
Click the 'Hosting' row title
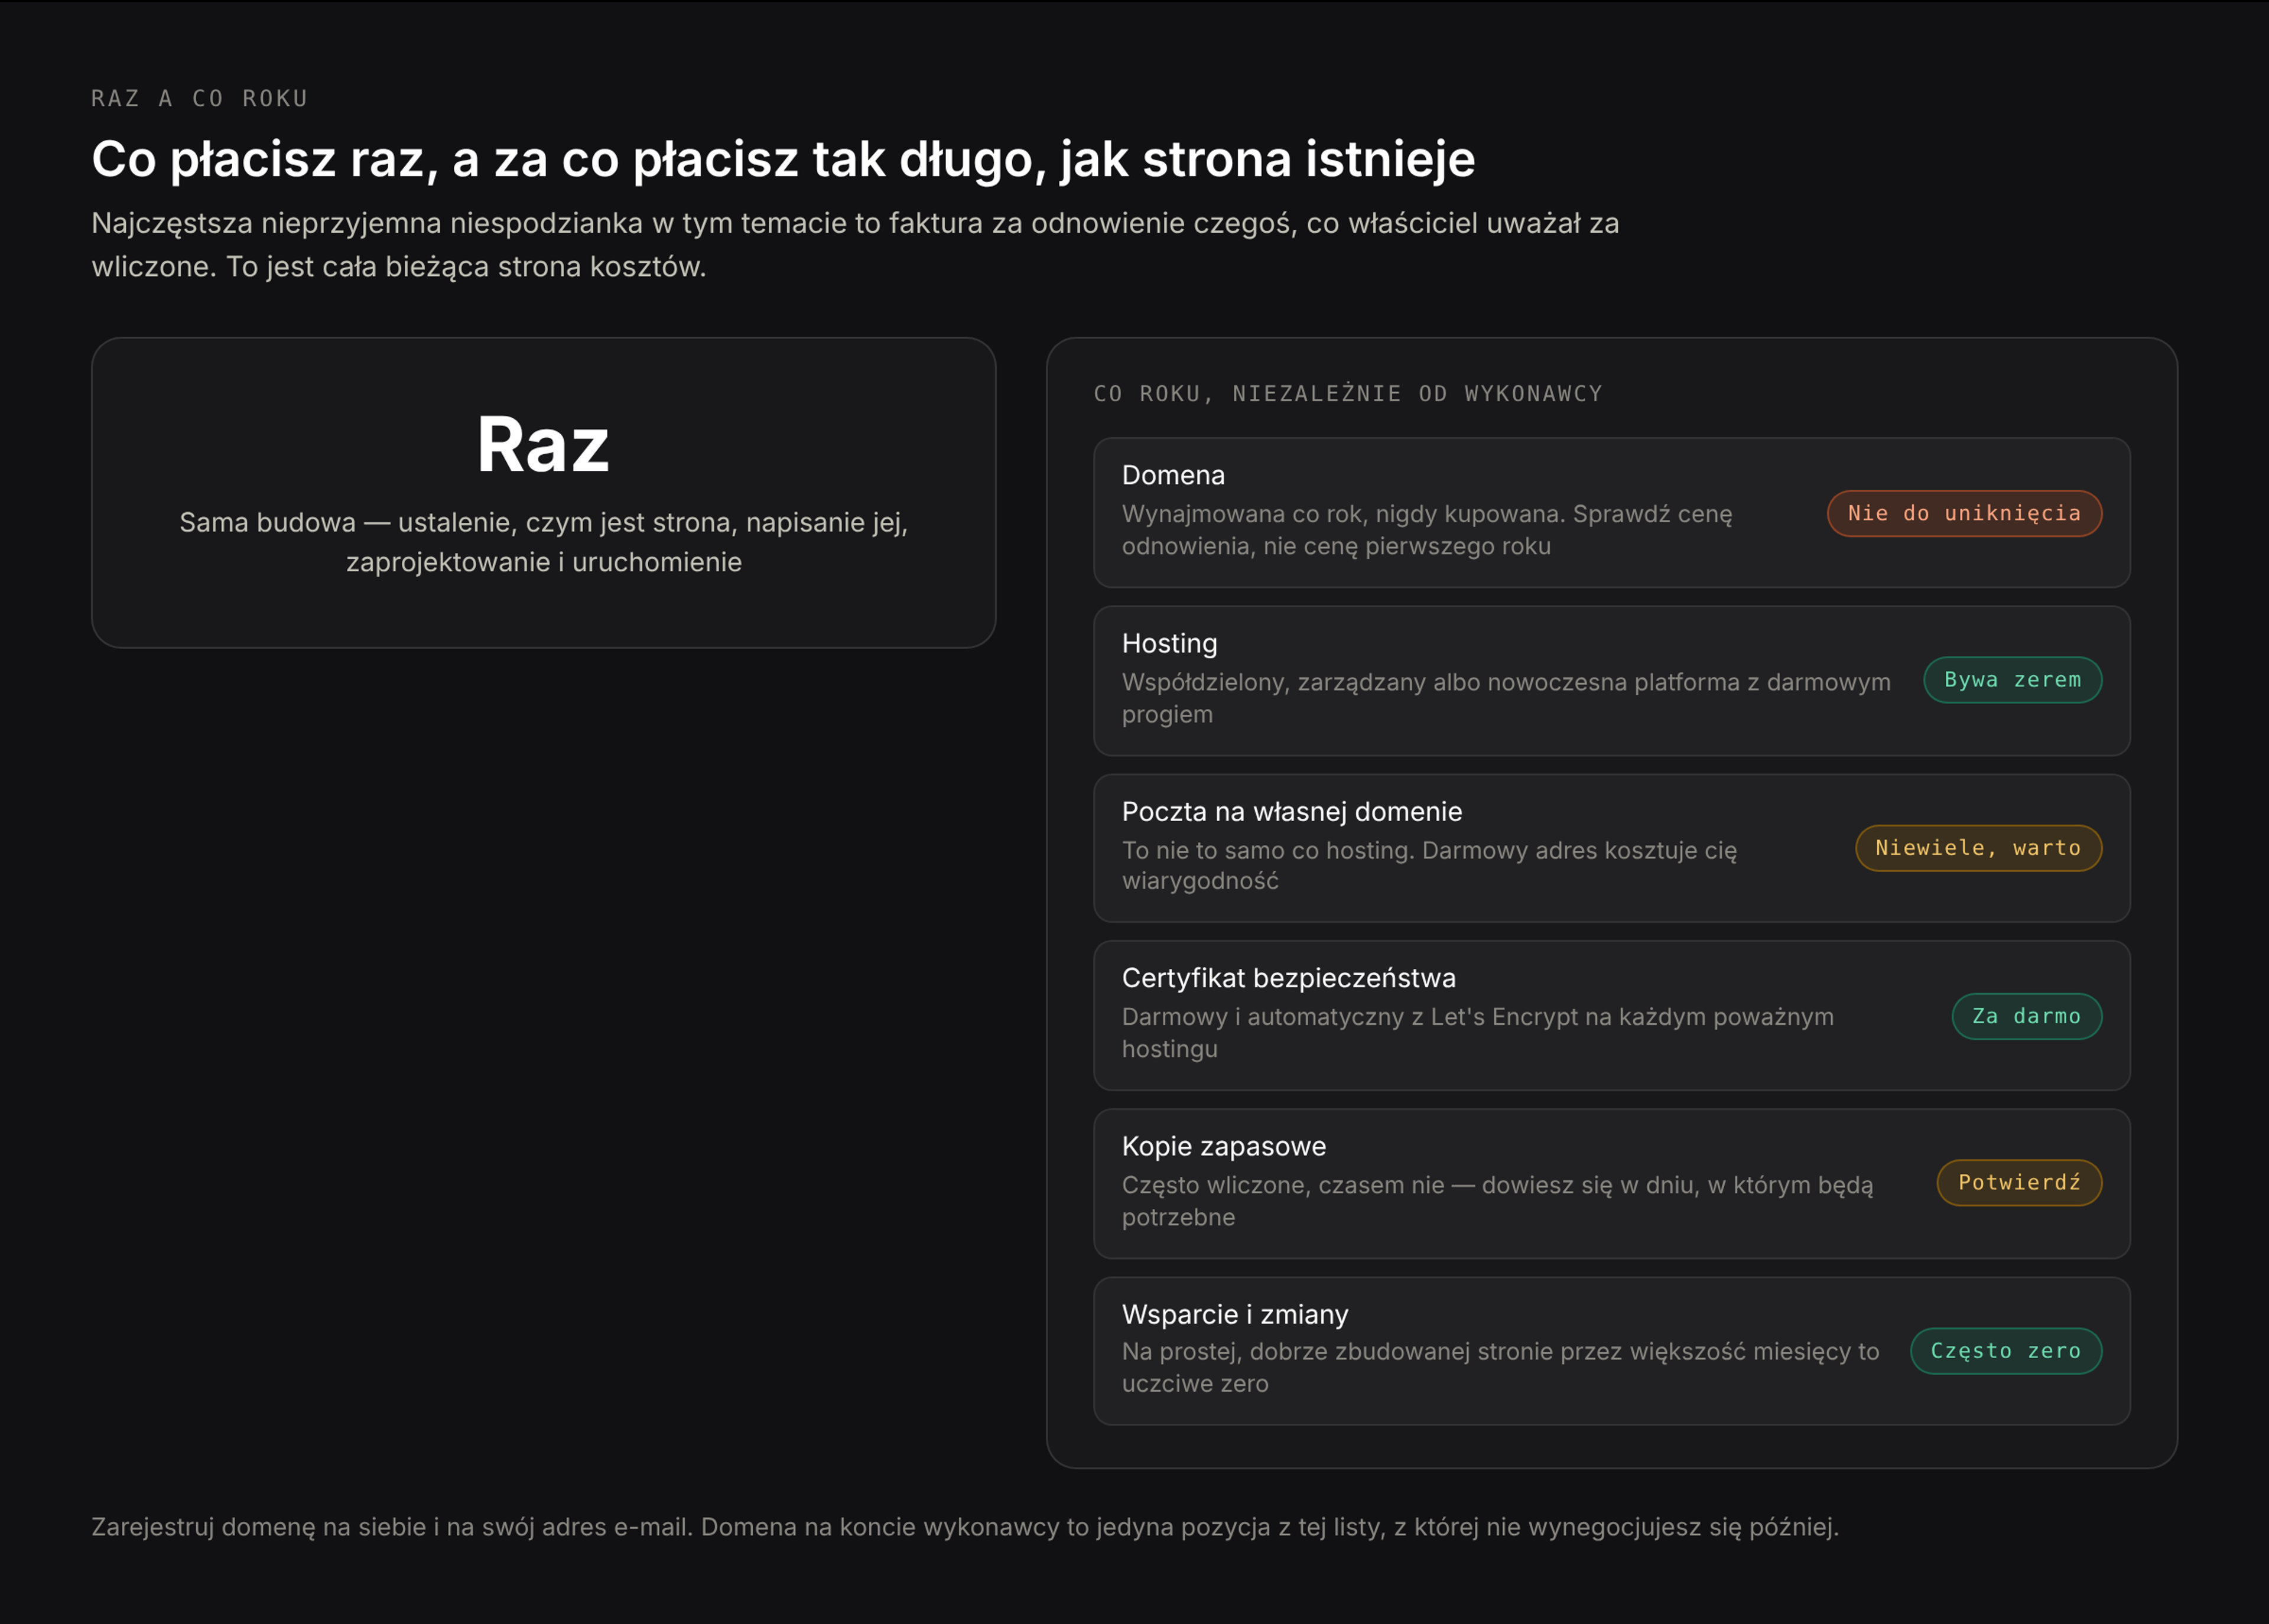tap(1169, 643)
